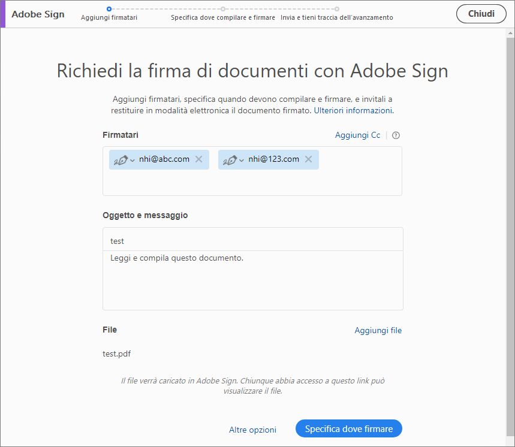Click the Aggiungi Cc link
This screenshot has height=447, width=515.
click(x=357, y=135)
